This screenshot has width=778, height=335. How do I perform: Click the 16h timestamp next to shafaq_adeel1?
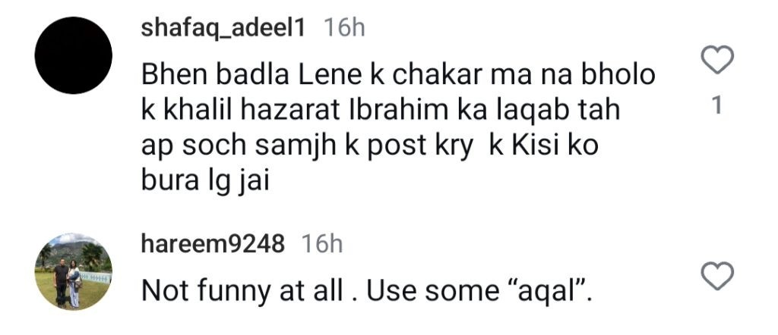click(344, 28)
